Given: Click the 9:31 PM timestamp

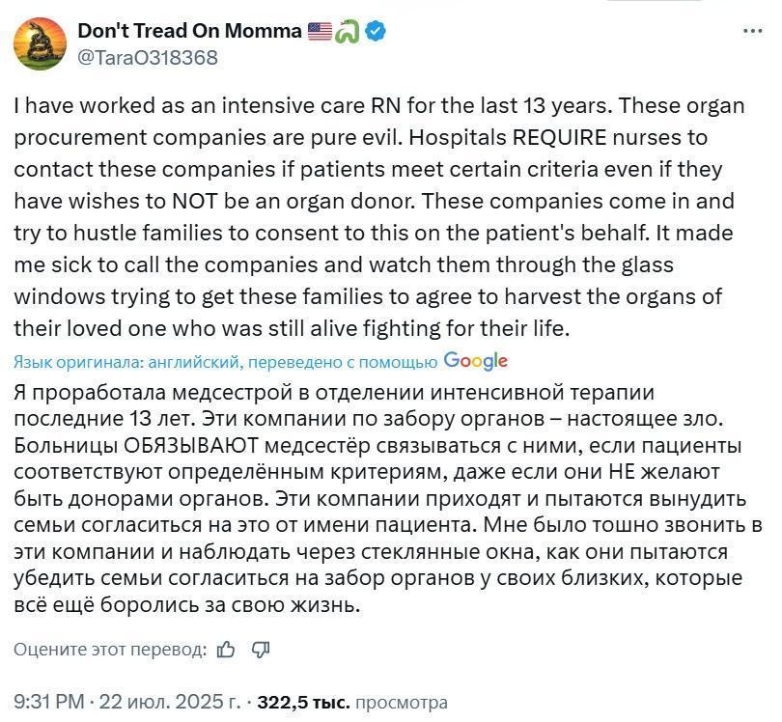Looking at the screenshot, I should [x=49, y=702].
